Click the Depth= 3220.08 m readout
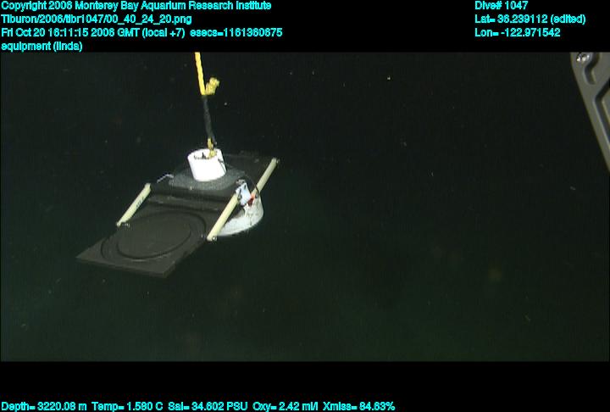 (44, 407)
